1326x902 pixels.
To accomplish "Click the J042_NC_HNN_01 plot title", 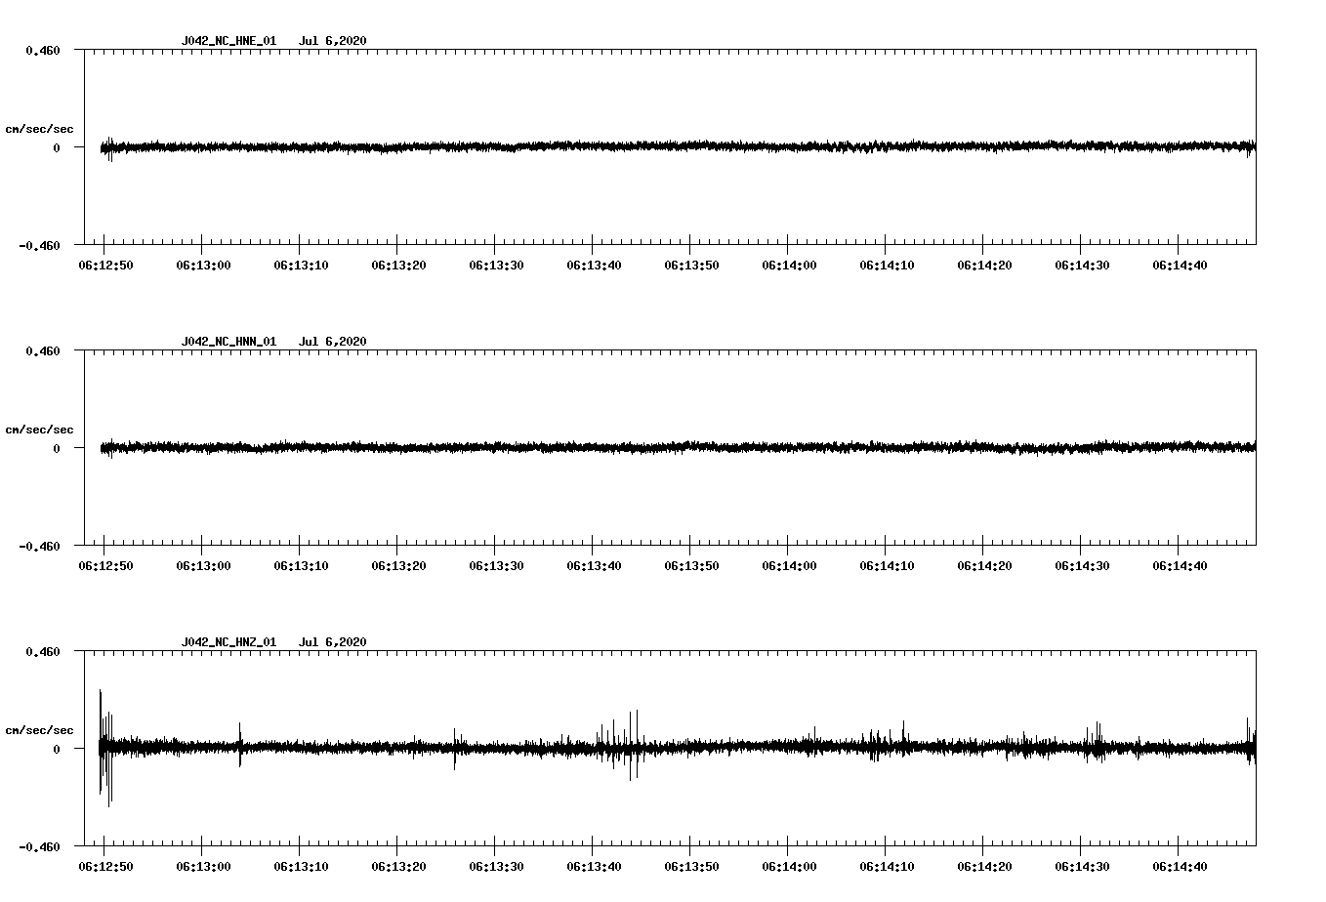I will [228, 342].
